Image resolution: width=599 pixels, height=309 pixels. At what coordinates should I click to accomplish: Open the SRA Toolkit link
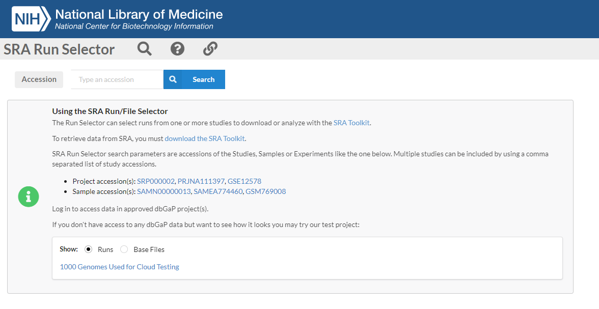pos(351,123)
